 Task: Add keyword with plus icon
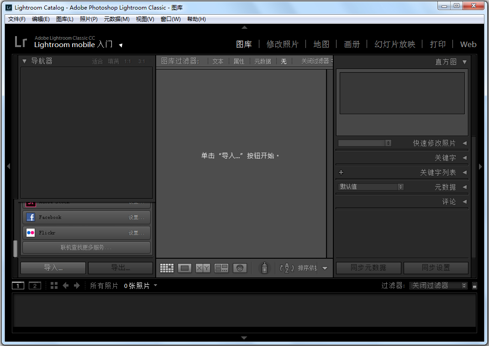(341, 172)
